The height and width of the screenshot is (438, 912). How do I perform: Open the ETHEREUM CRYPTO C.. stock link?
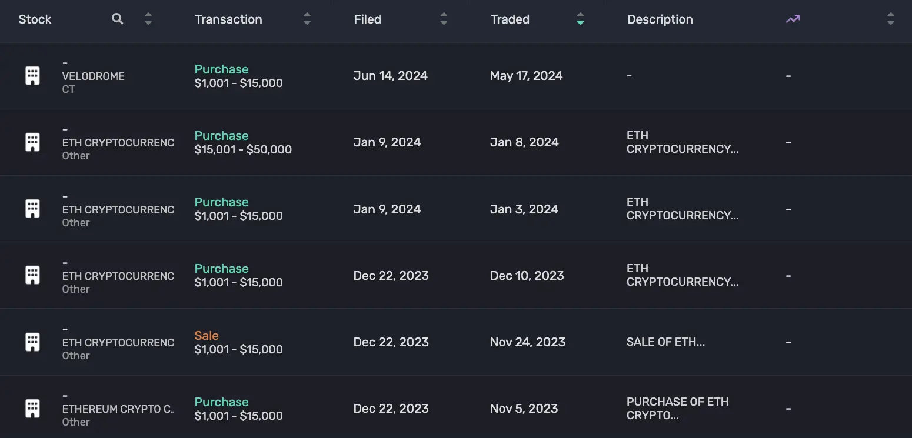click(x=118, y=409)
